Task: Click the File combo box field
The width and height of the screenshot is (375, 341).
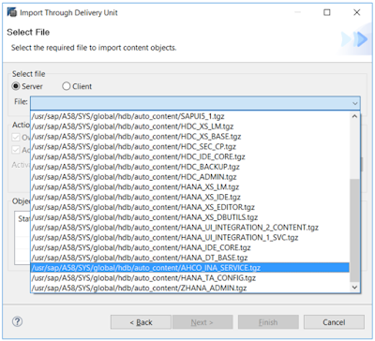Action: point(195,103)
